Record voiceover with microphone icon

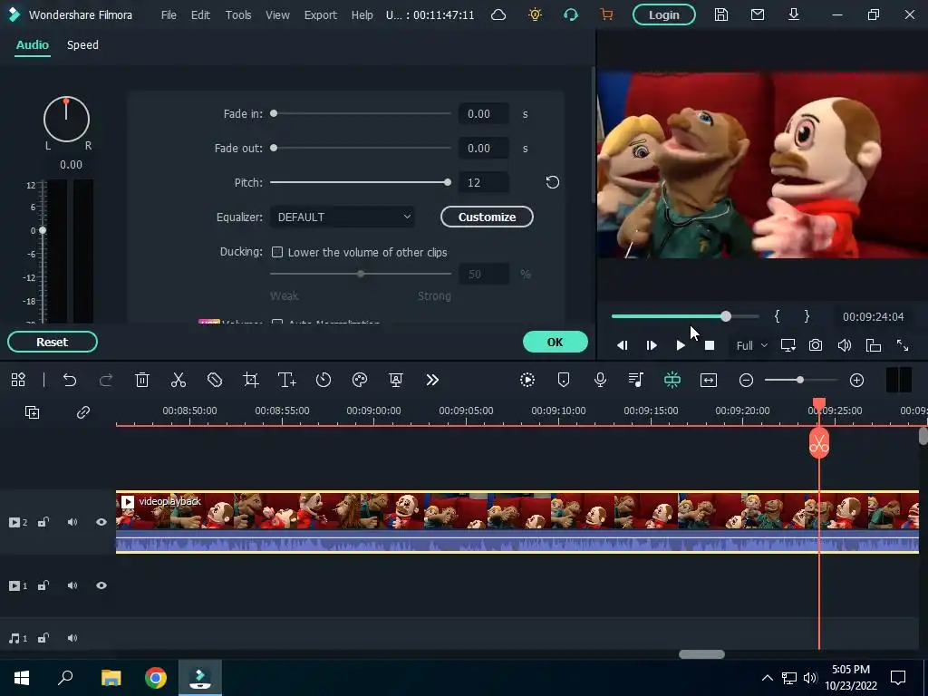[600, 380]
